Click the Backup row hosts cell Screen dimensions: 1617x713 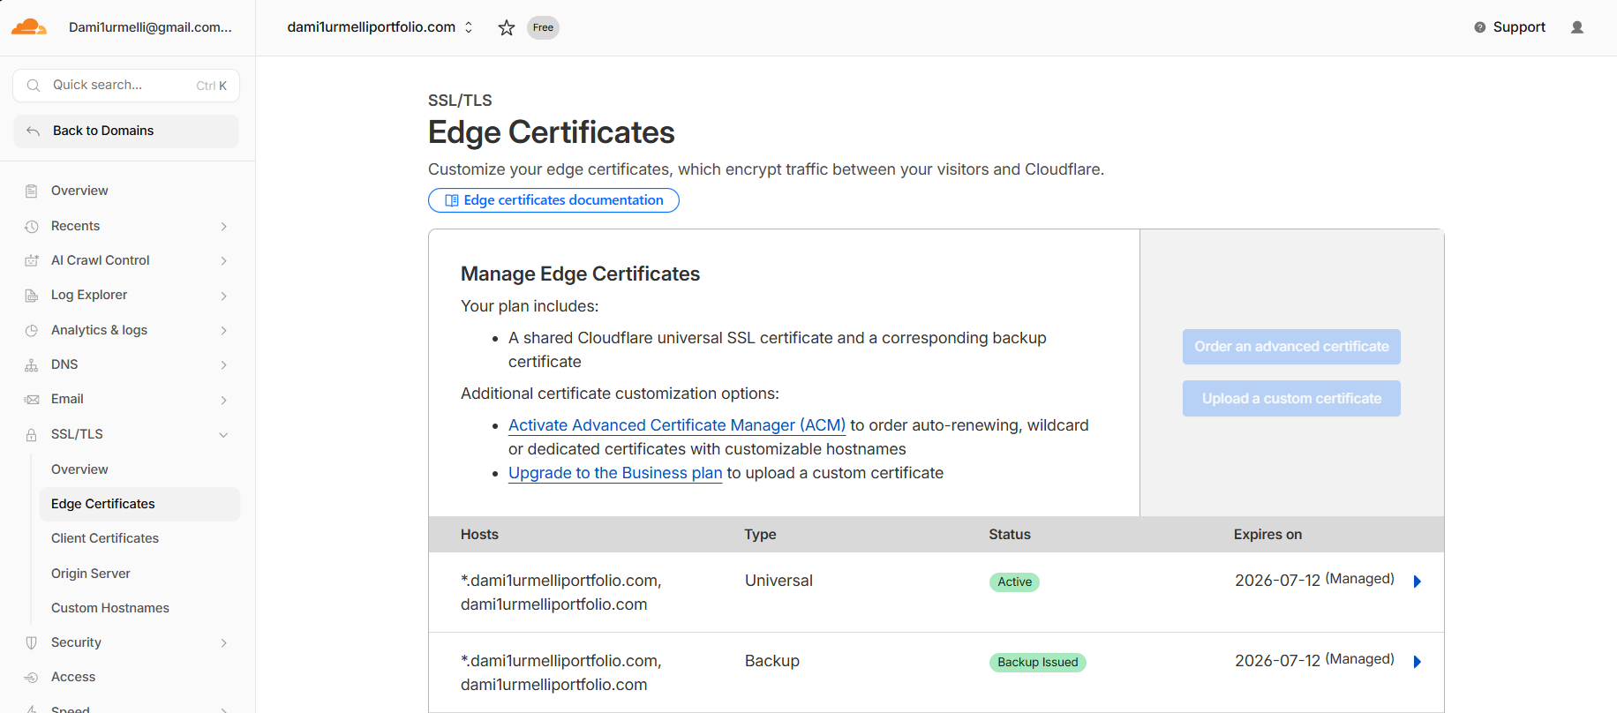[x=560, y=672]
